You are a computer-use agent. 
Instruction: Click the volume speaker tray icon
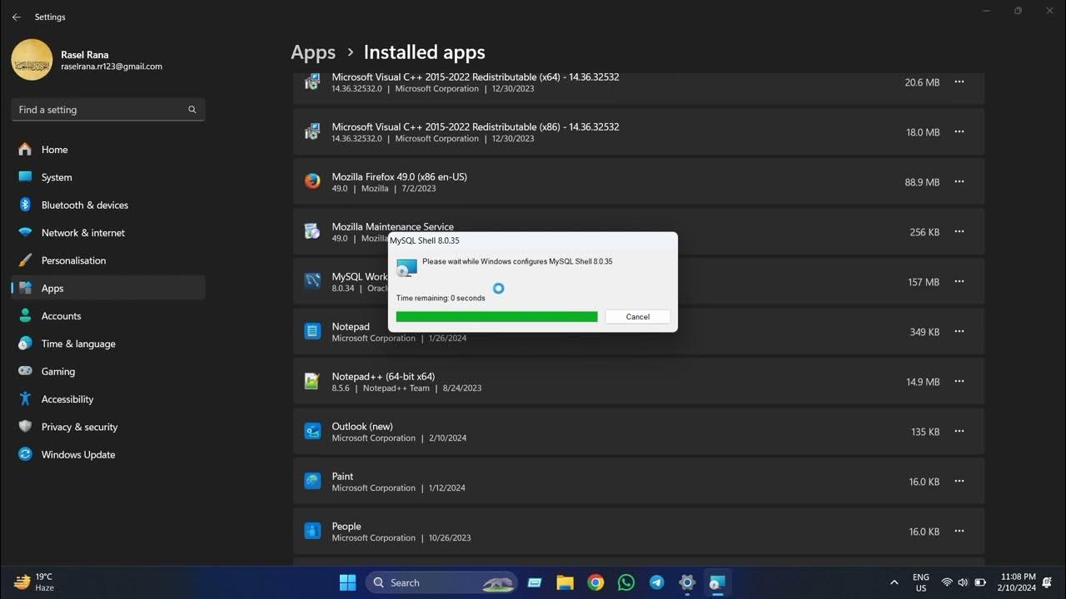(963, 582)
